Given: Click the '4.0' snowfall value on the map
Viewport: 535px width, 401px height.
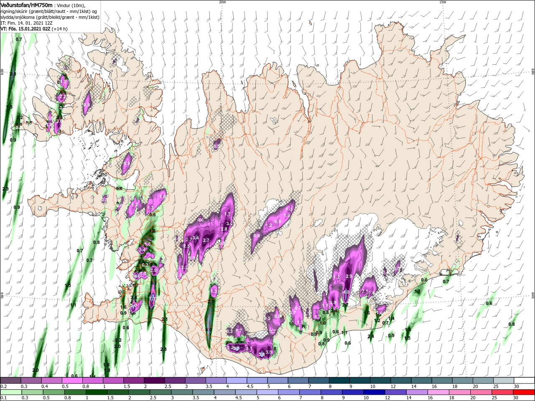Looking at the screenshot, I should tap(346, 292).
